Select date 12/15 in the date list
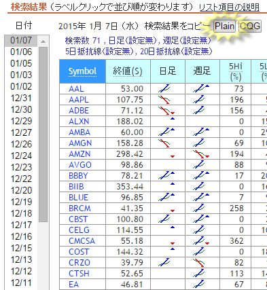Screen dimensions: 267x290 coord(21,248)
